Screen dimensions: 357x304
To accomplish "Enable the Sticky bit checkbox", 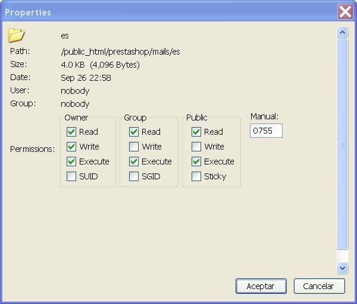I will (196, 176).
